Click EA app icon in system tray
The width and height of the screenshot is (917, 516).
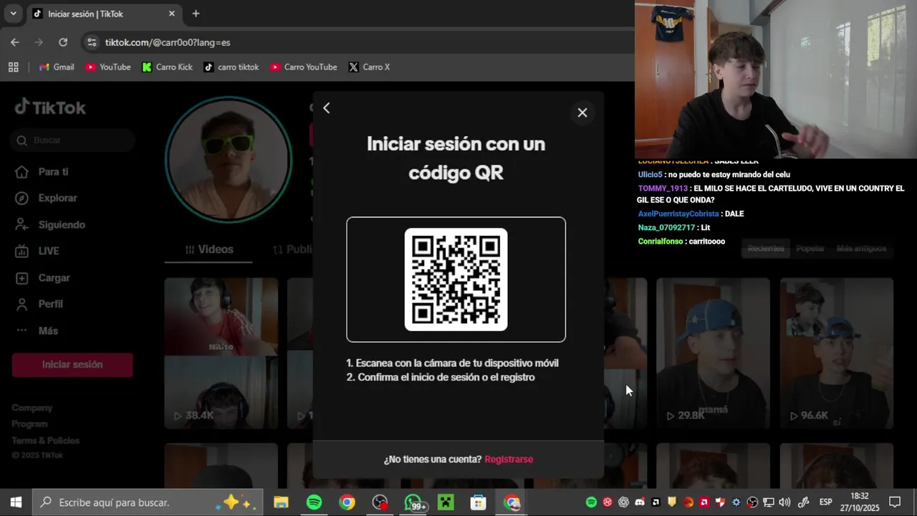tap(688, 502)
